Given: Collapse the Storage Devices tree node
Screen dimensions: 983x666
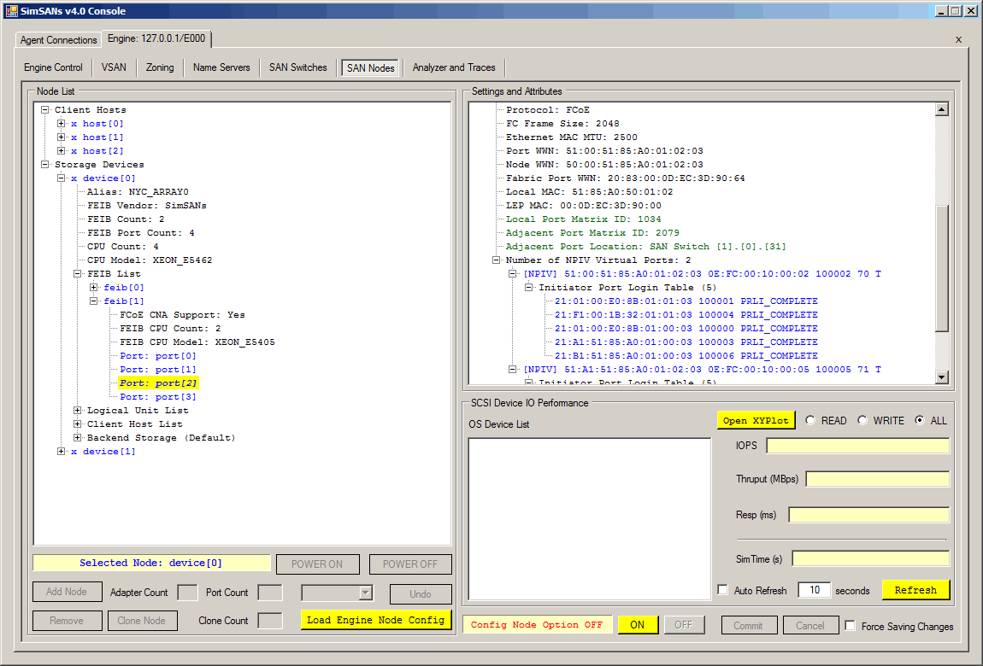Looking at the screenshot, I should click(45, 165).
